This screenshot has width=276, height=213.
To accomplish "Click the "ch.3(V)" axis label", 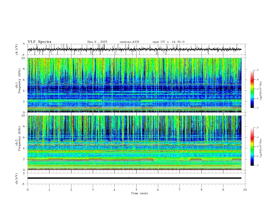I will pos(17,179).
